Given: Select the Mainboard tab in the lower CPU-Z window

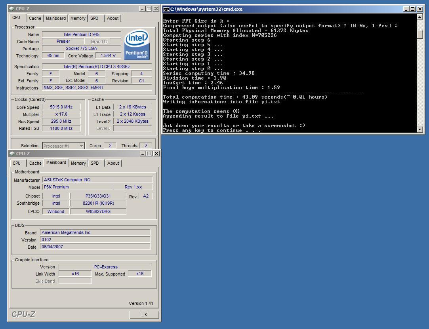Looking at the screenshot, I should tap(56, 162).
